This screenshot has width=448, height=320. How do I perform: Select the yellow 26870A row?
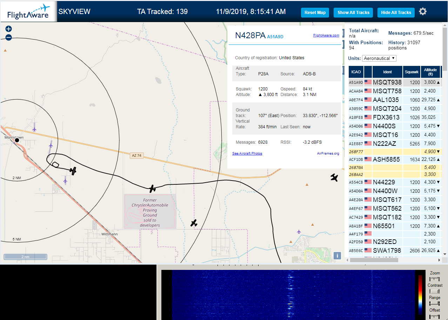395,168
